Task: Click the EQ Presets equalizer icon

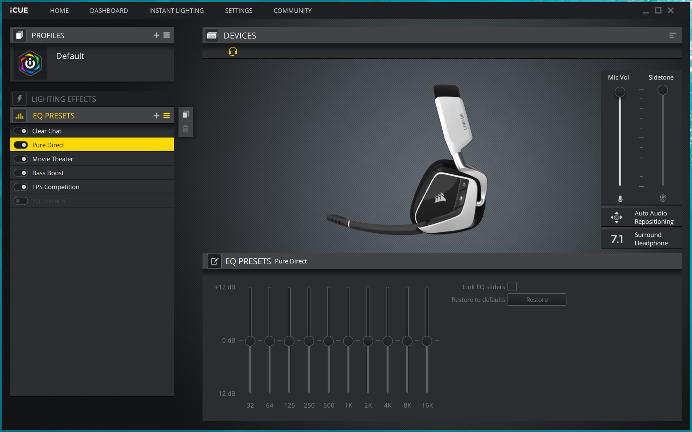Action: tap(19, 116)
